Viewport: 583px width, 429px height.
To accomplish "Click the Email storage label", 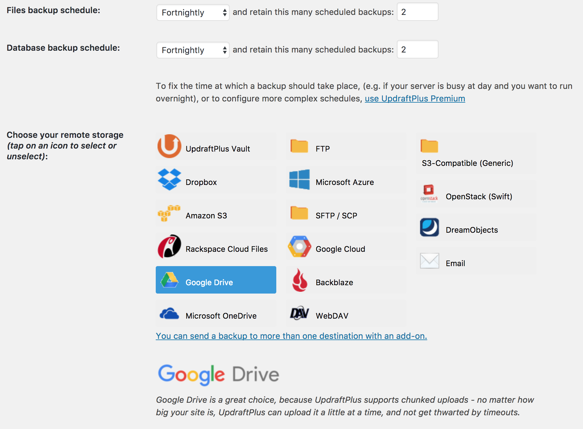I will coord(455,263).
